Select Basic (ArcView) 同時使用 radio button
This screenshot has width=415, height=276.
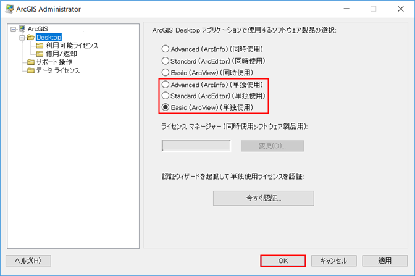pyautogui.click(x=166, y=72)
